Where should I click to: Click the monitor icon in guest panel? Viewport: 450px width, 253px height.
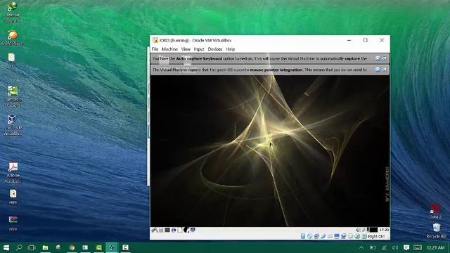click(x=193, y=230)
